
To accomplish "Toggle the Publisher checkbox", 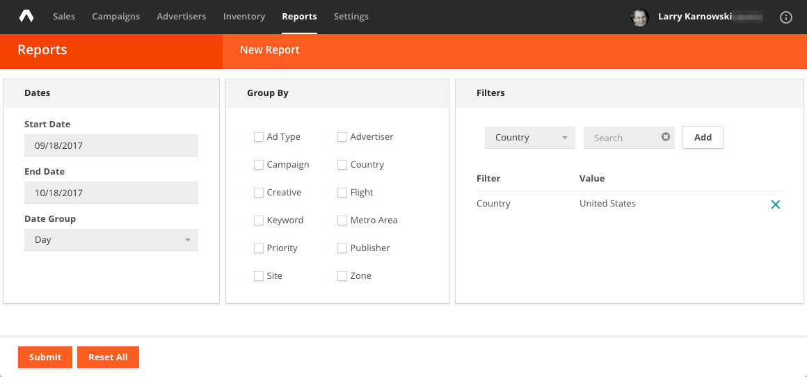I will pos(342,248).
